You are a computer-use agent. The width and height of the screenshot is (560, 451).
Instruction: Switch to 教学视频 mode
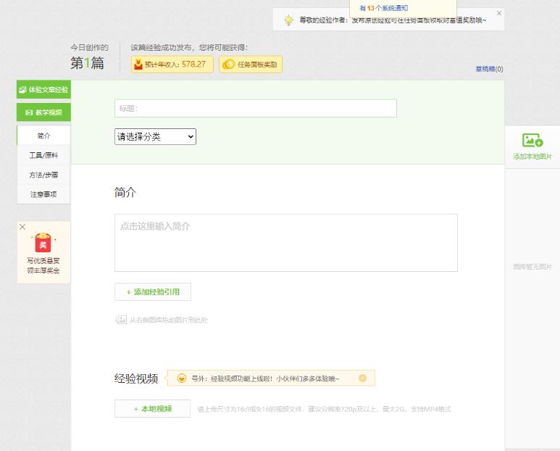pos(43,112)
